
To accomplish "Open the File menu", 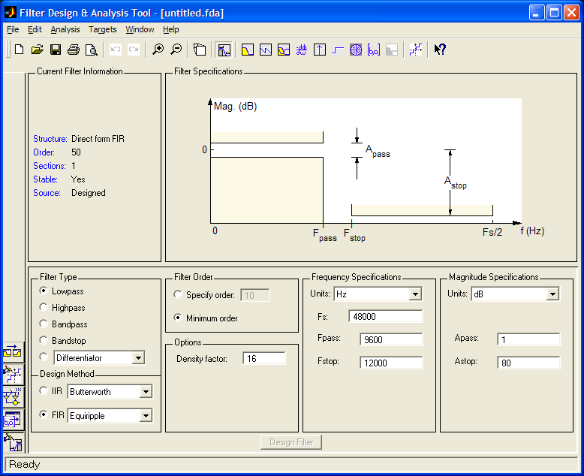I will [x=13, y=29].
